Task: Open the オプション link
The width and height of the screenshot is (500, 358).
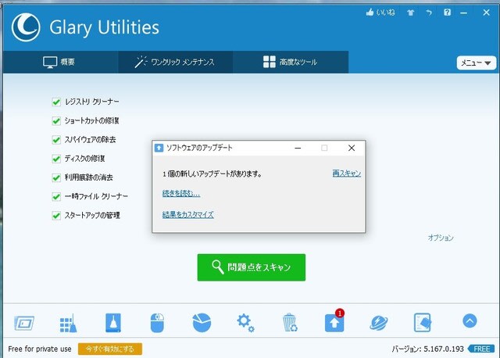Action: pyautogui.click(x=441, y=238)
